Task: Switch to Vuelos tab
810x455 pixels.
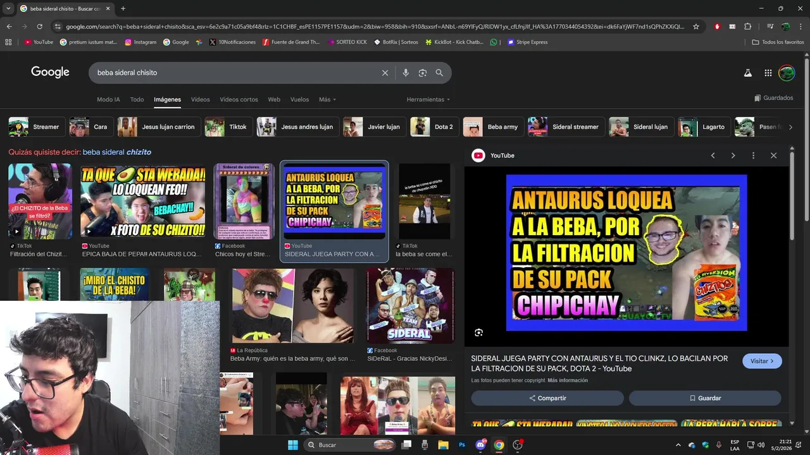Action: click(299, 100)
